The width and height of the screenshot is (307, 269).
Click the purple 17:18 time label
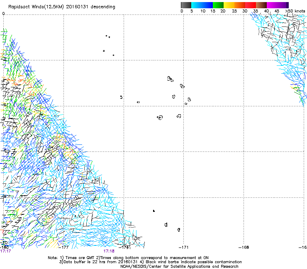(109, 251)
